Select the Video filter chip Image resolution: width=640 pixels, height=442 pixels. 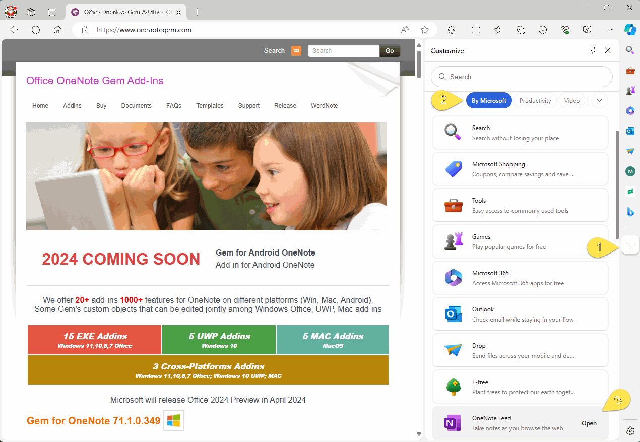point(572,101)
